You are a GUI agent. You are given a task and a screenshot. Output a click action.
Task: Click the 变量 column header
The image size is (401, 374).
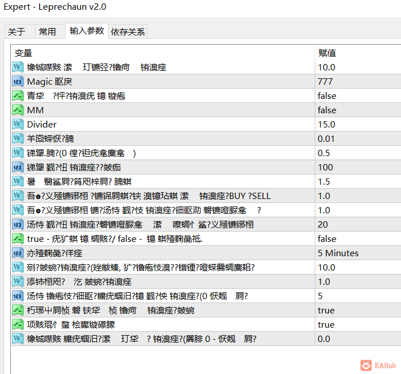[x=23, y=53]
